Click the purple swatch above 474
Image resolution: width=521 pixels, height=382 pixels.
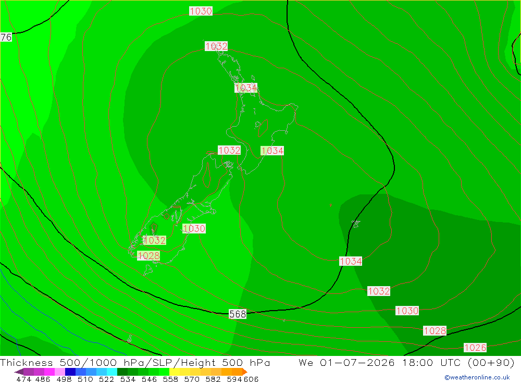pos(28,372)
